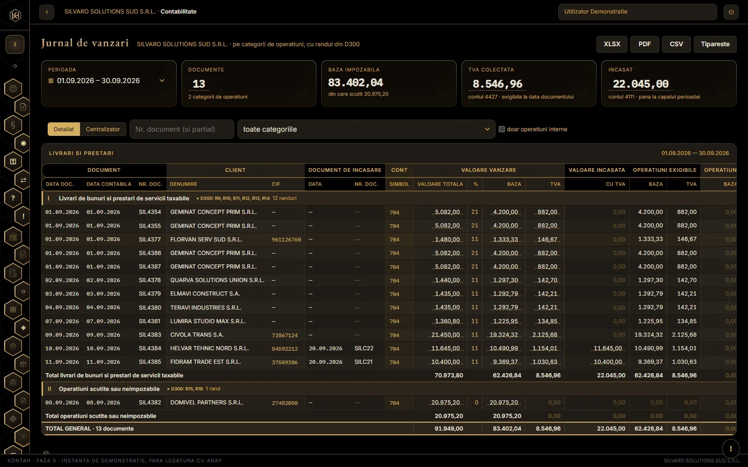Image resolution: width=748 pixels, height=467 pixels.
Task: Select the Detaliat view tab
Action: click(64, 129)
